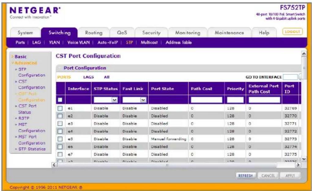
Task: Toggle the select-all header checkbox
Action: pyautogui.click(x=60, y=100)
